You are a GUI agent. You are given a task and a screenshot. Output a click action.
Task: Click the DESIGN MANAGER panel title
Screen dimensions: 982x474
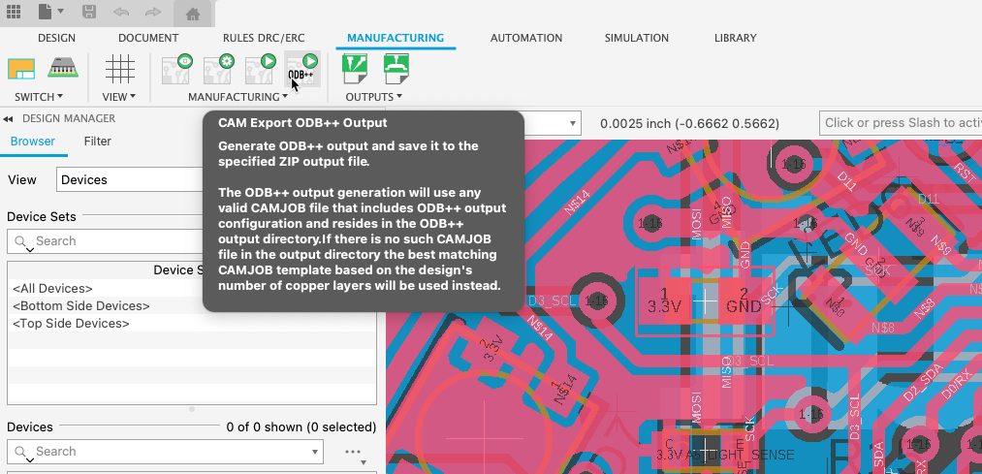(x=69, y=118)
